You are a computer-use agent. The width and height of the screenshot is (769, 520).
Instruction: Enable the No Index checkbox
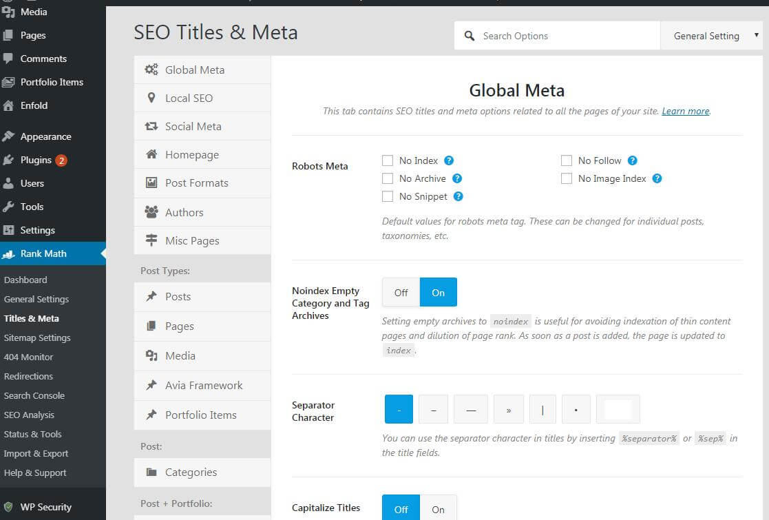[x=388, y=160]
